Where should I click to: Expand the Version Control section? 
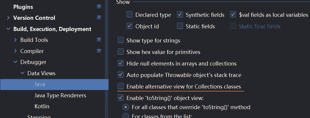[x=8, y=18]
